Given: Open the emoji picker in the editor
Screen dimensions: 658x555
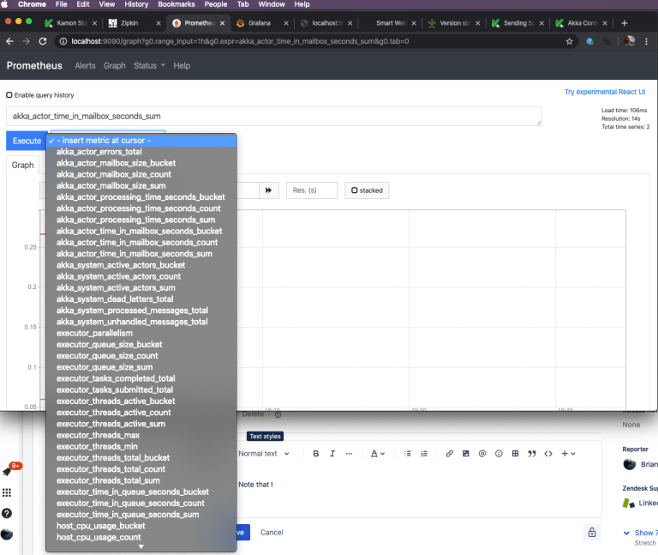Looking at the screenshot, I should click(499, 453).
